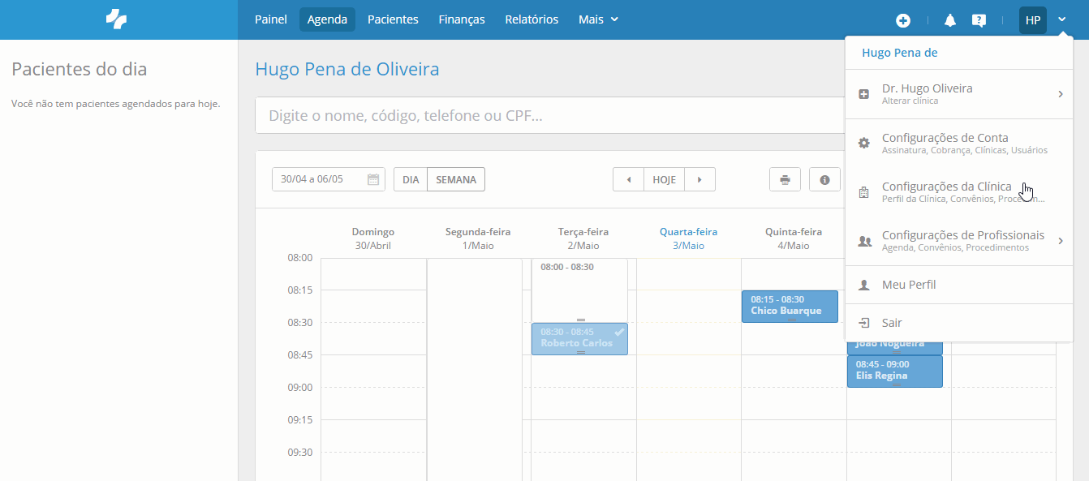Image resolution: width=1089 pixels, height=481 pixels.
Task: Open the add new item plus icon
Action: (x=903, y=20)
